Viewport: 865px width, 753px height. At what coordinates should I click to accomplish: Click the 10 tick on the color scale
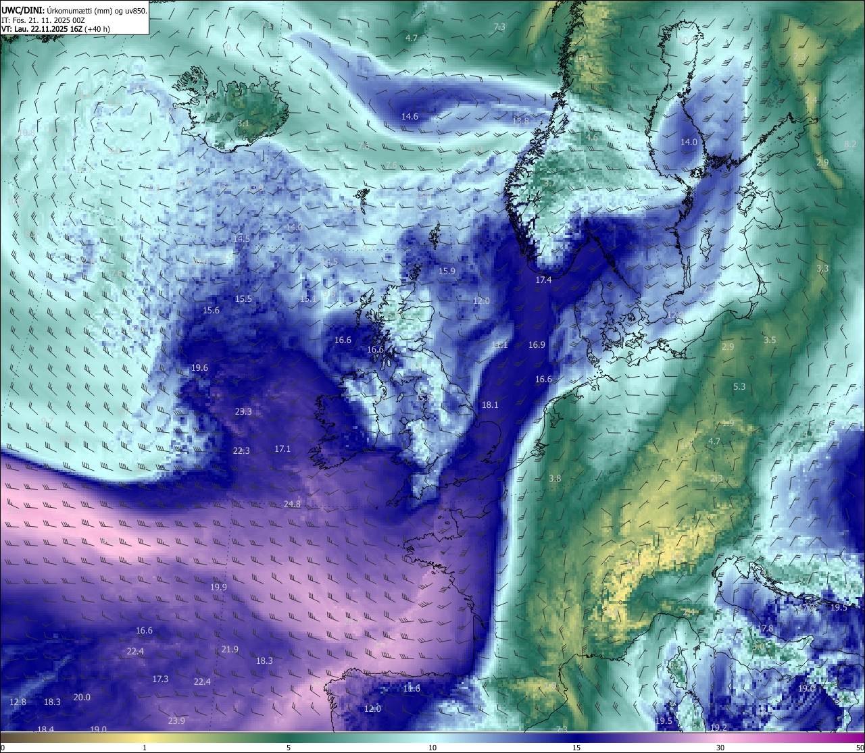[432, 748]
